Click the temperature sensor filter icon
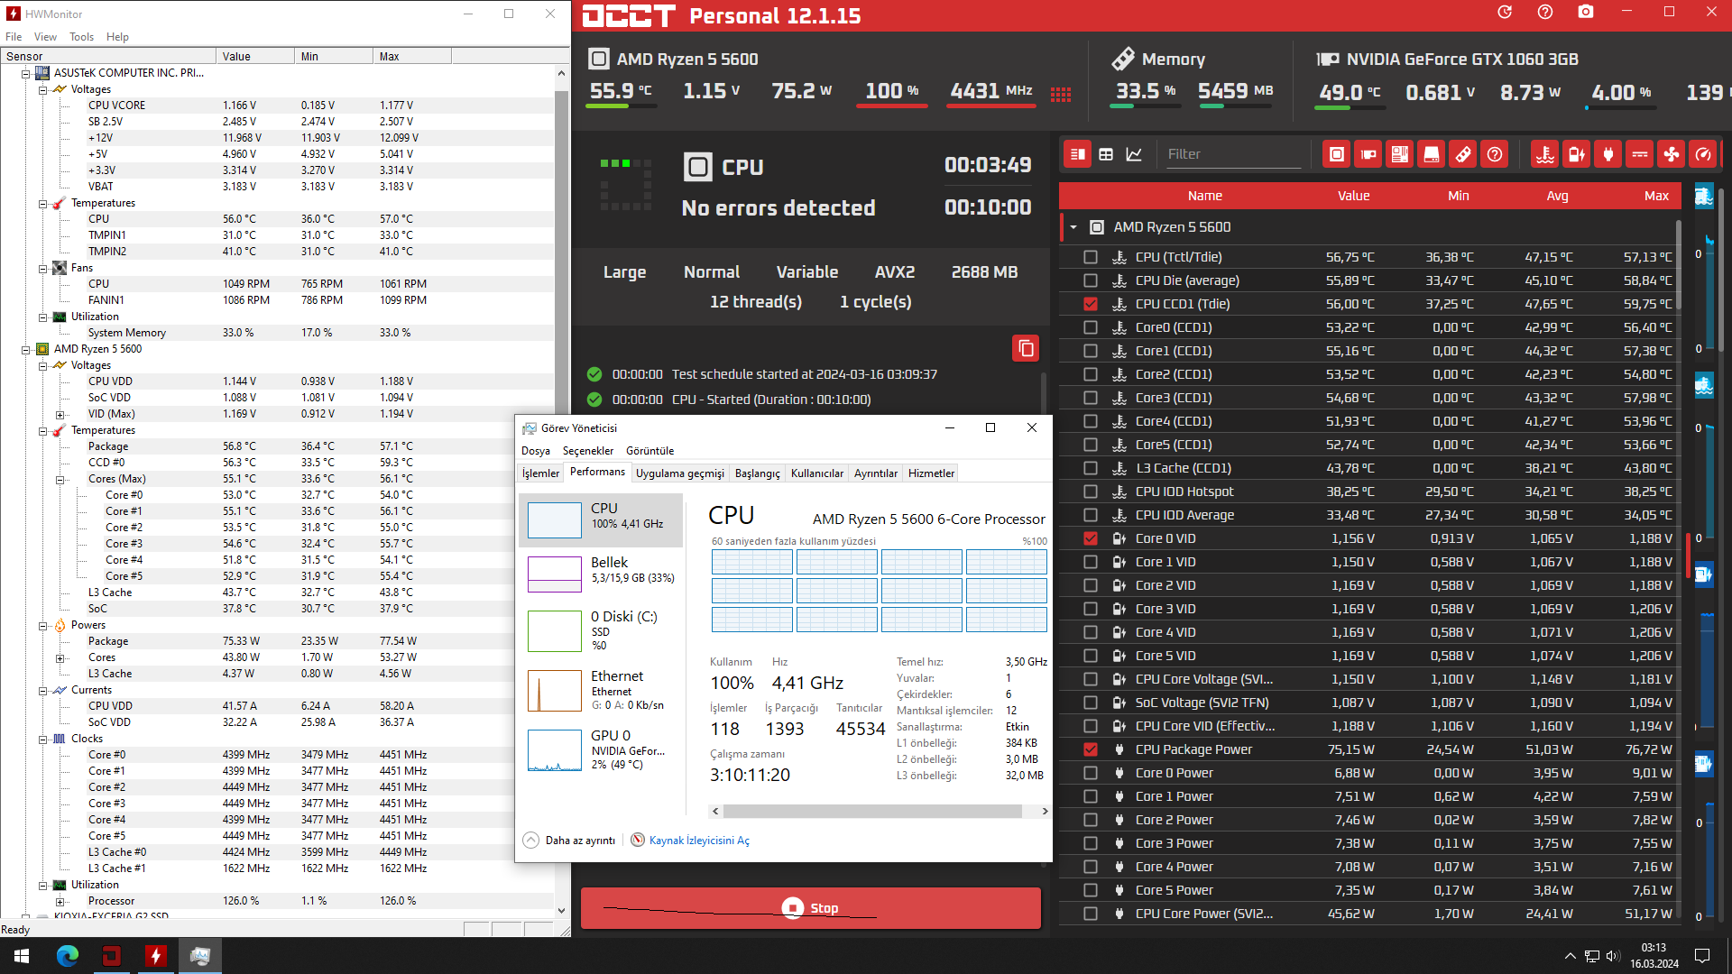1732x974 pixels. [x=1545, y=154]
